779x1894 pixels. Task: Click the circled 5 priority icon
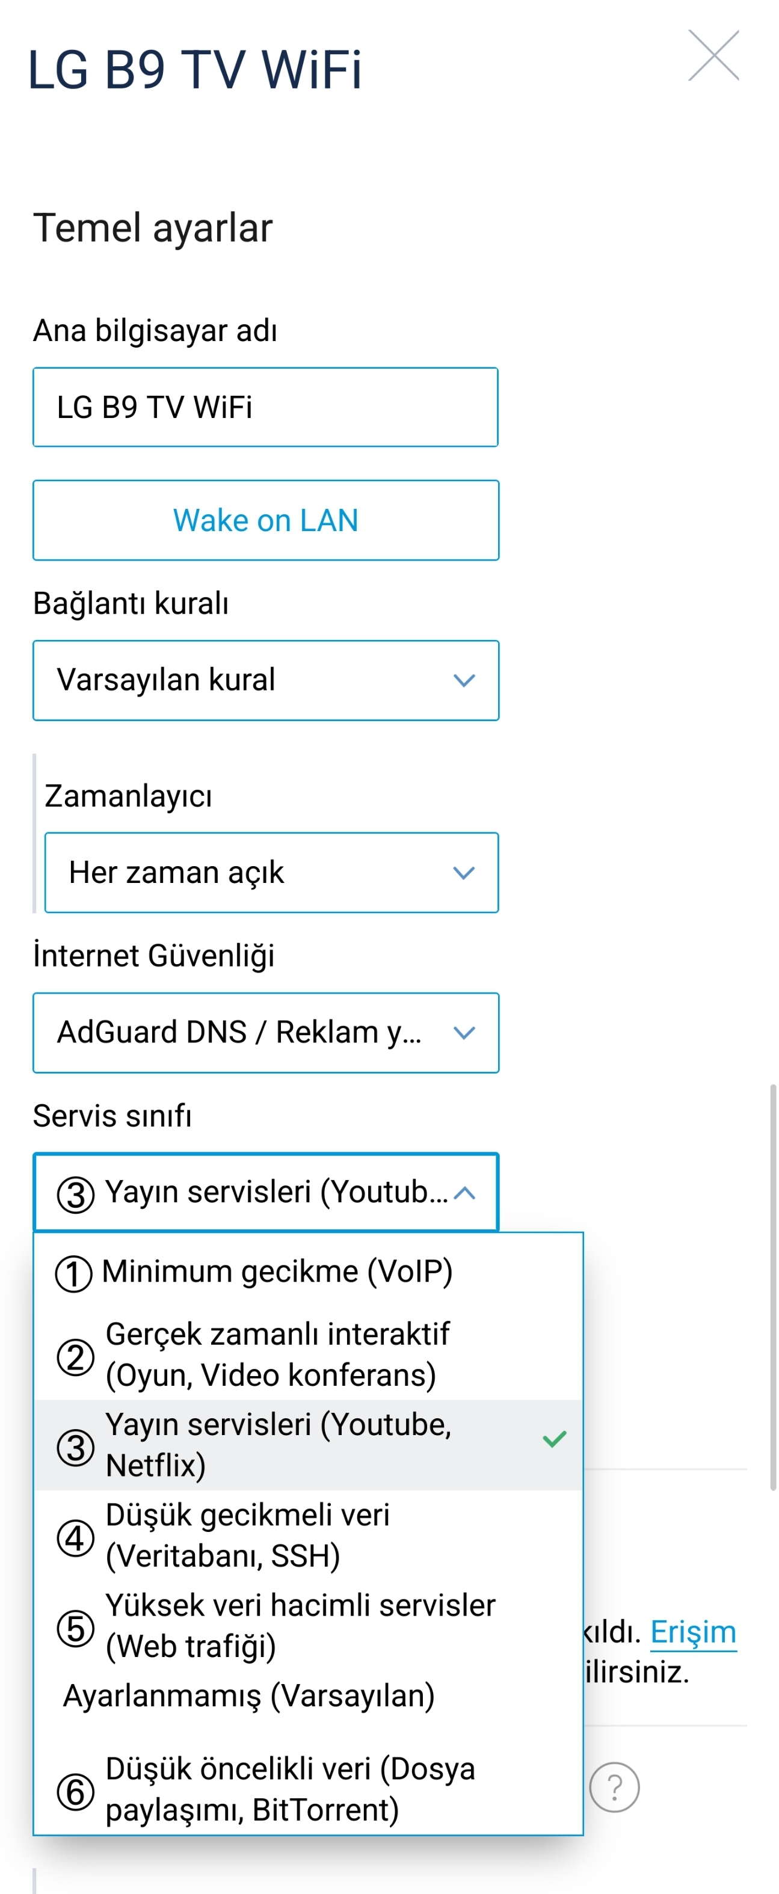tap(75, 1629)
